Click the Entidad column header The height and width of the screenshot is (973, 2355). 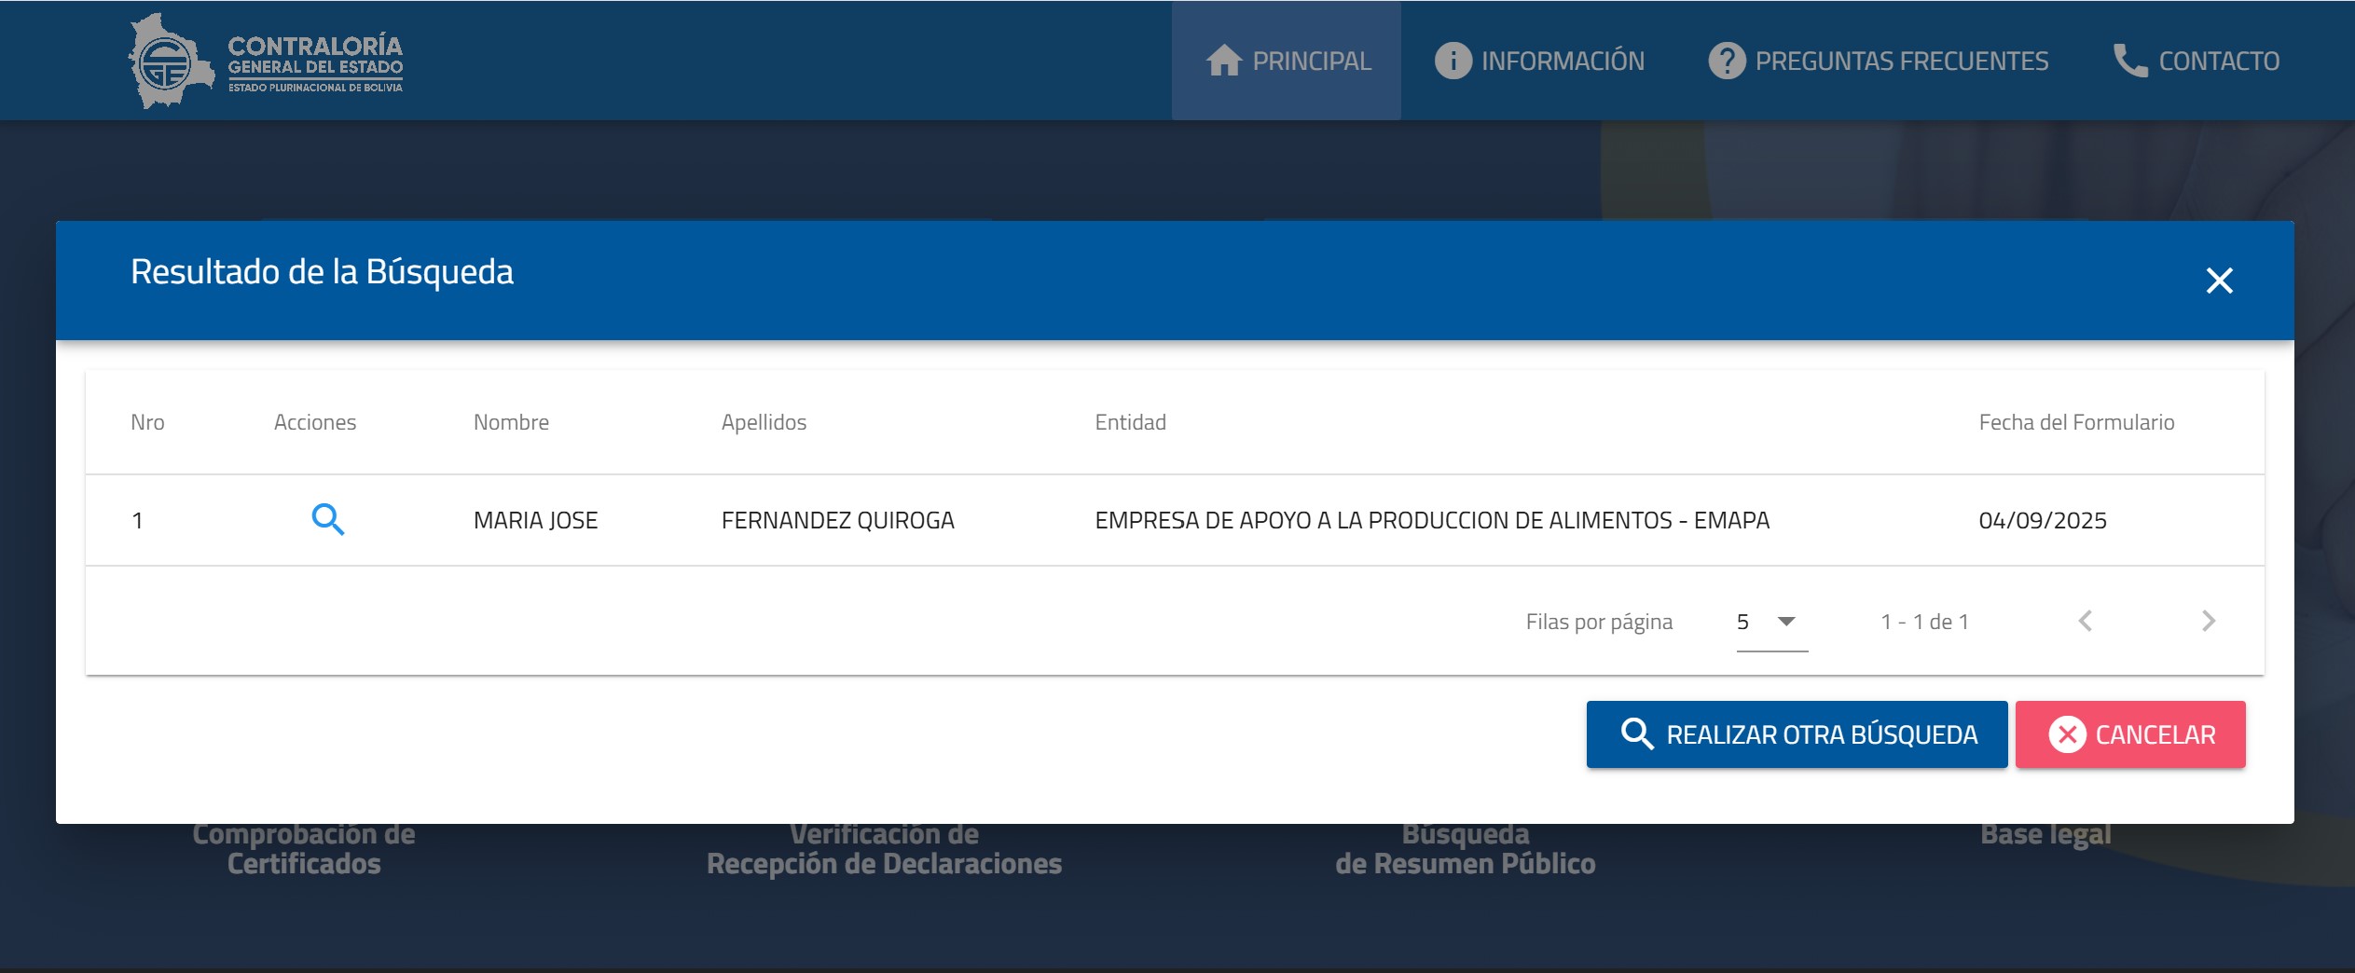pyautogui.click(x=1130, y=422)
